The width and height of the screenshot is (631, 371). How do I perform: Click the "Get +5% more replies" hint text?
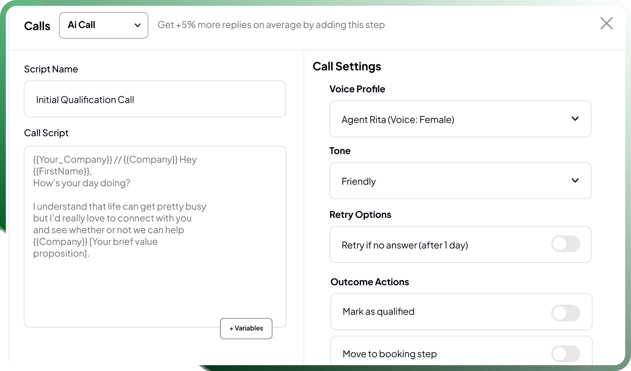pos(271,25)
